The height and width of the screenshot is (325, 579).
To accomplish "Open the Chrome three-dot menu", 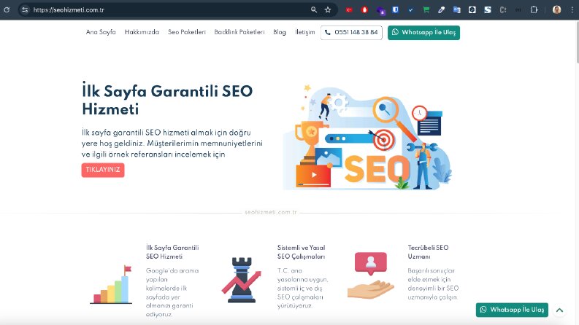I will coord(572,10).
